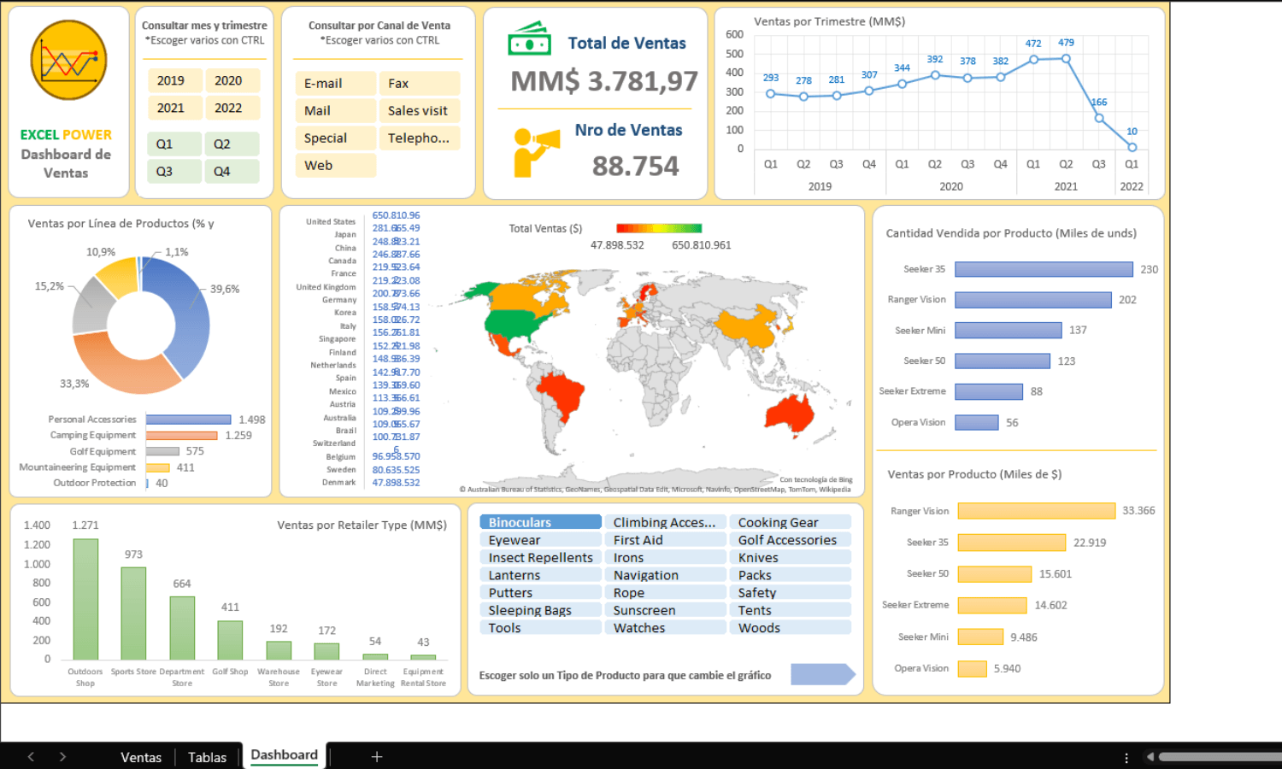
Task: Select quarter Q1 in the slicer
Action: coord(174,144)
